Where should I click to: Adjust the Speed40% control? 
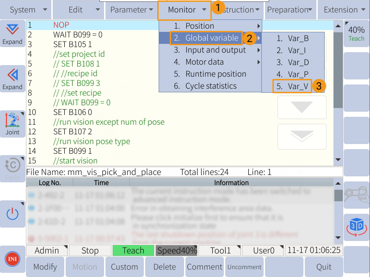(177, 250)
